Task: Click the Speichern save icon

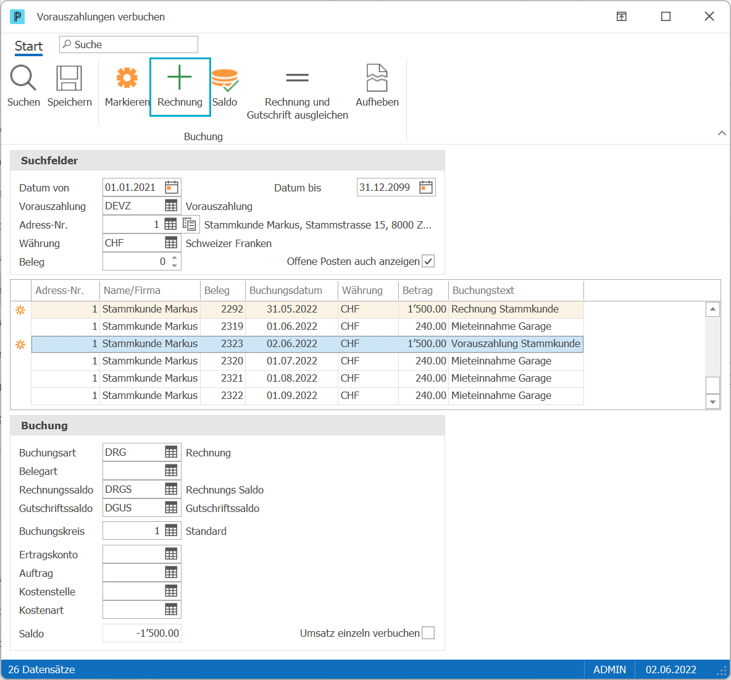Action: tap(69, 77)
